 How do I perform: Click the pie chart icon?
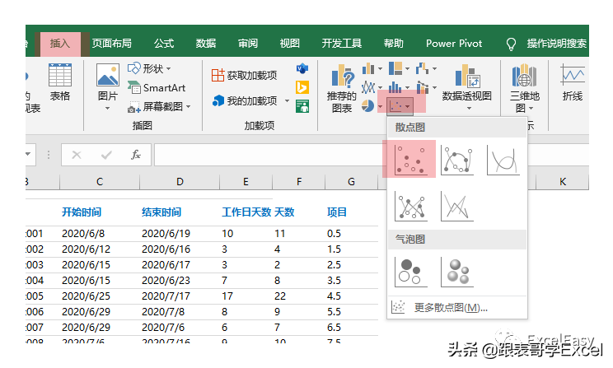[367, 106]
